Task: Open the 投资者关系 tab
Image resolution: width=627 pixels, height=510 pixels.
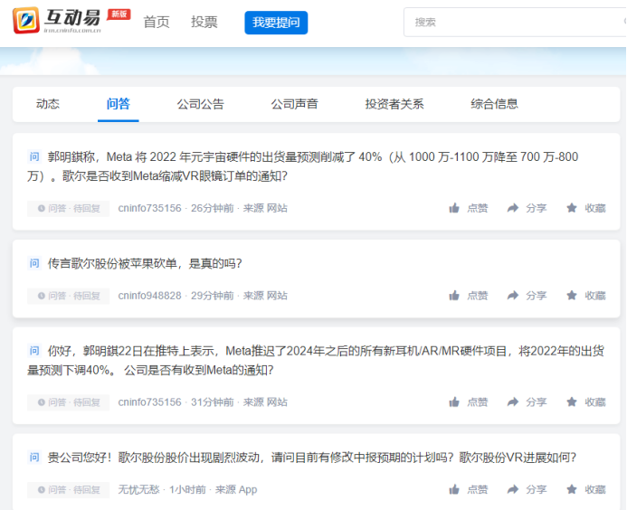Action: pos(394,104)
